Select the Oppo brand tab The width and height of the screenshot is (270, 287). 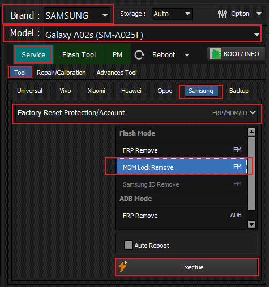(x=165, y=91)
